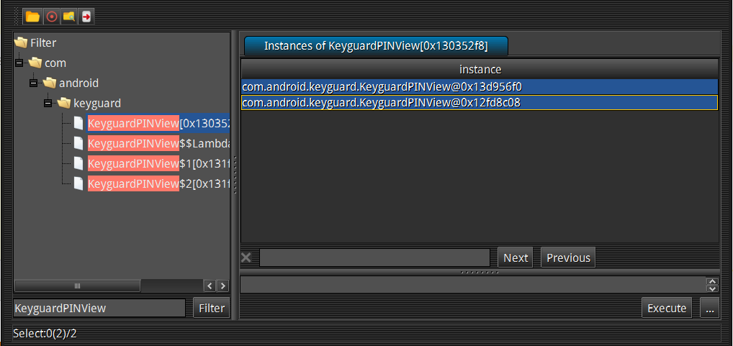Click the command field down arrow

[x=713, y=288]
